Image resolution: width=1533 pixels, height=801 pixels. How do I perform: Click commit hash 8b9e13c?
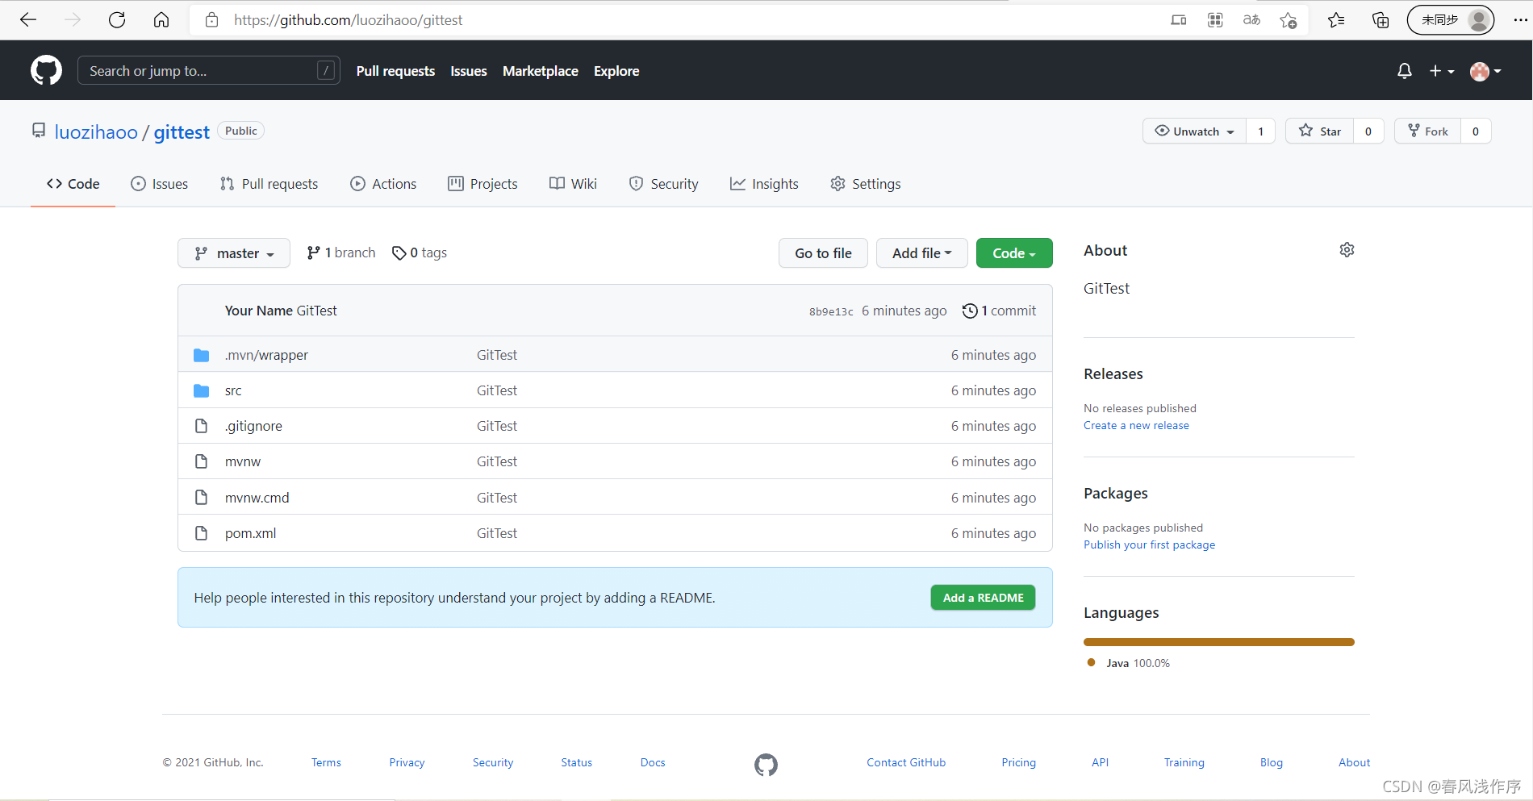coord(831,311)
